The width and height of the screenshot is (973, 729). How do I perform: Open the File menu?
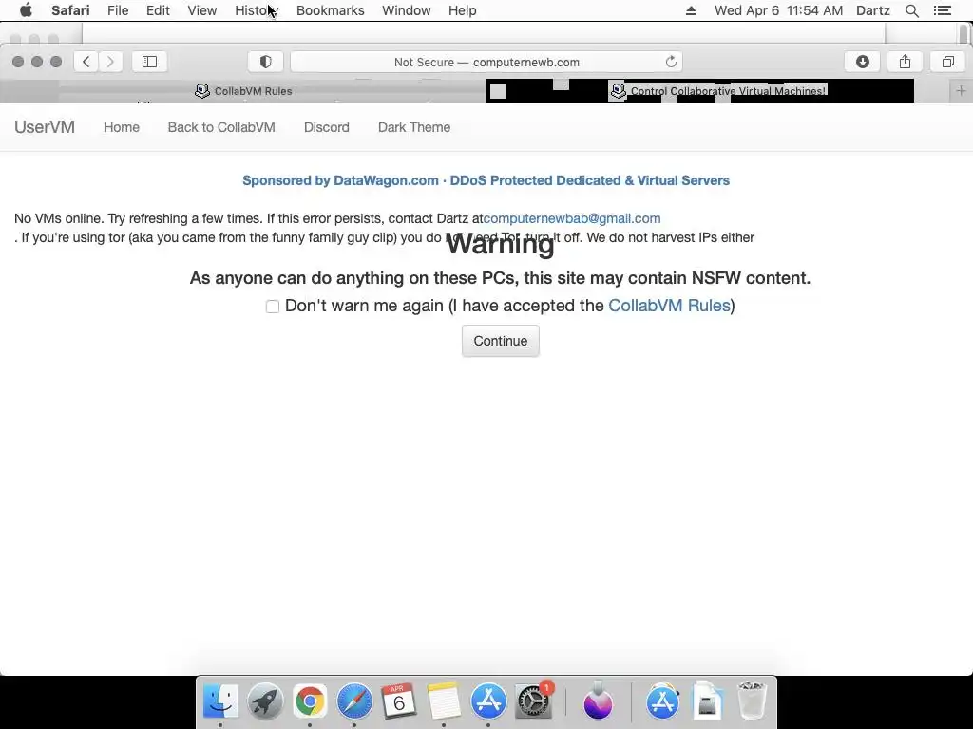pyautogui.click(x=117, y=10)
